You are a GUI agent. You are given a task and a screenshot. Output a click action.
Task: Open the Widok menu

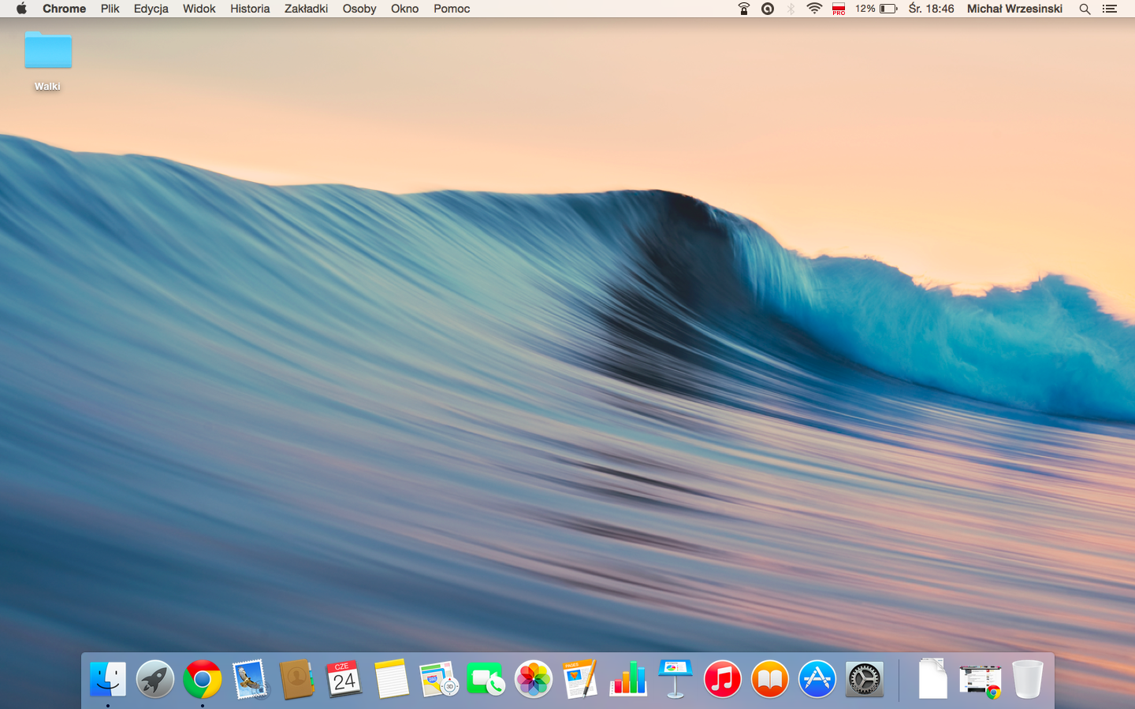pyautogui.click(x=199, y=9)
